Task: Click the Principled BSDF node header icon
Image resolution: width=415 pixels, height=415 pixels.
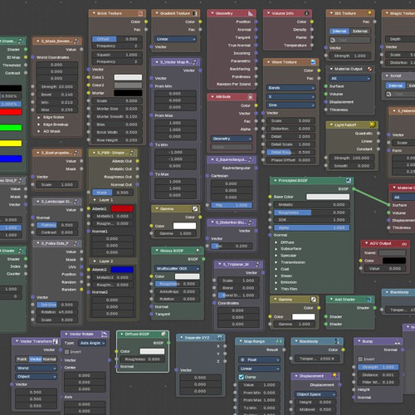Action: click(349, 180)
